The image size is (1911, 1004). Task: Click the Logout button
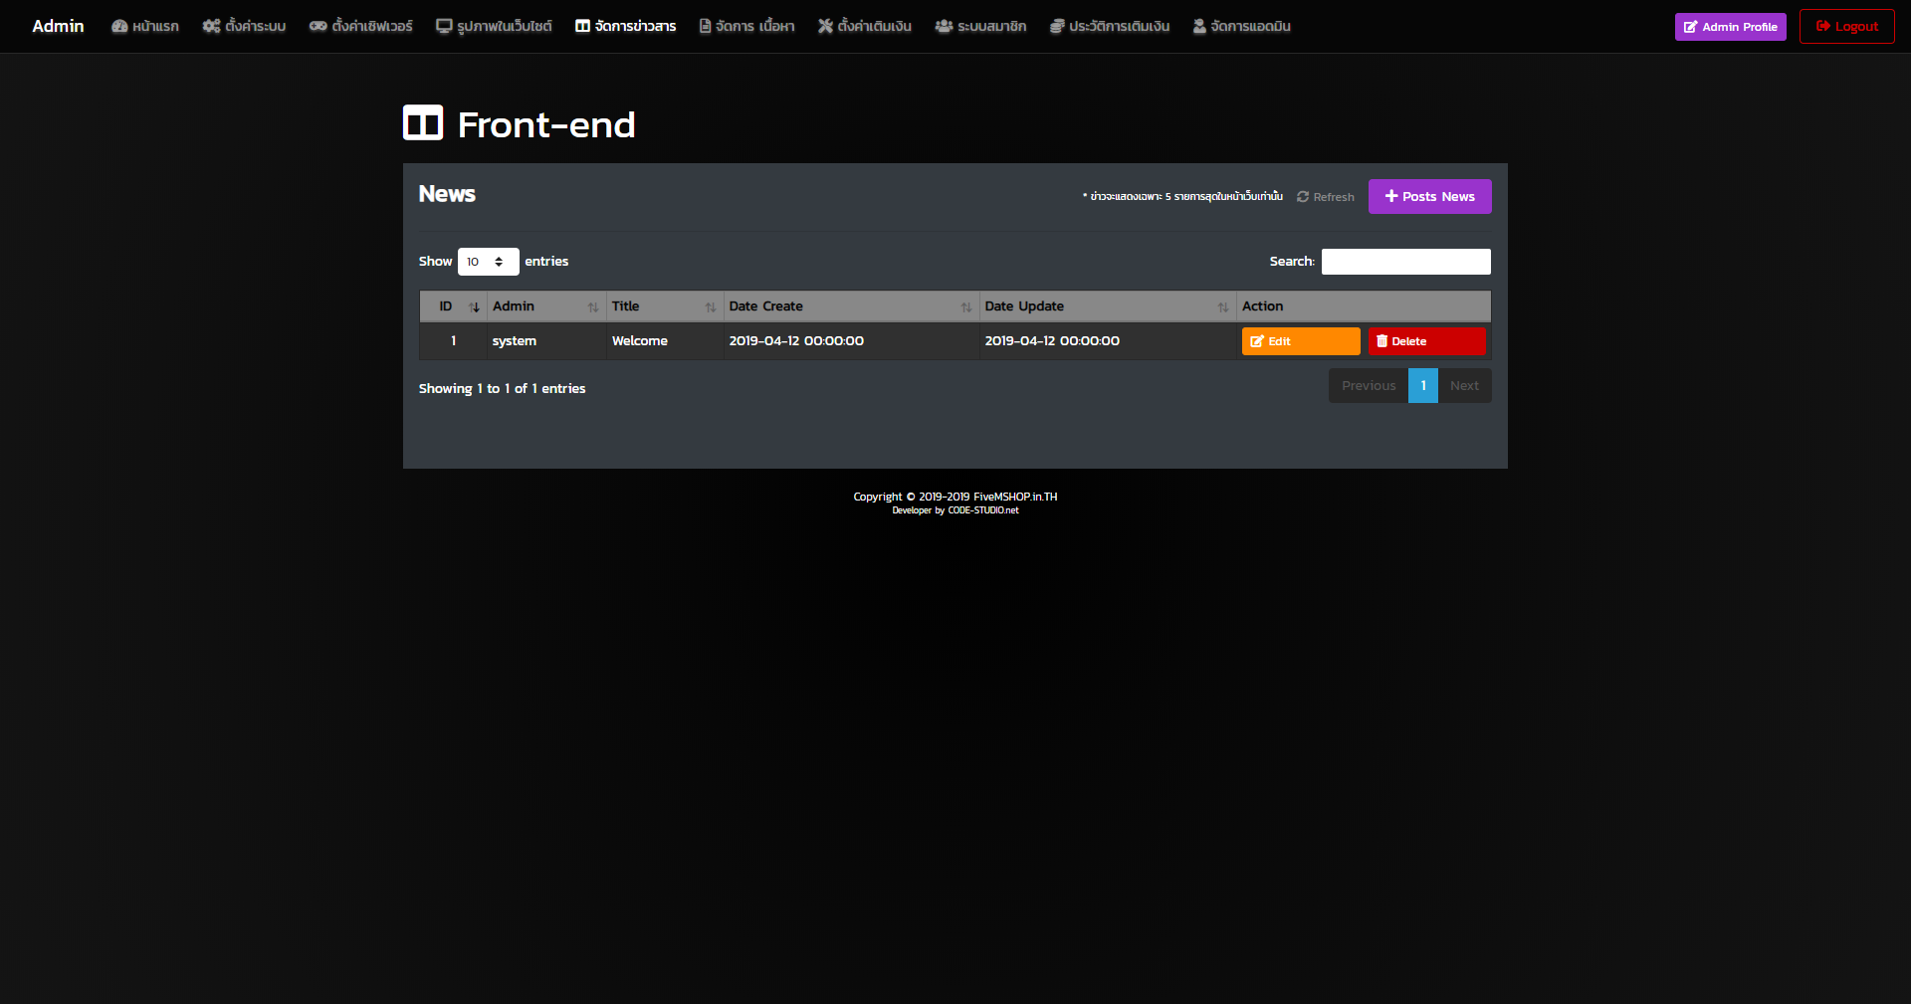pos(1846,27)
